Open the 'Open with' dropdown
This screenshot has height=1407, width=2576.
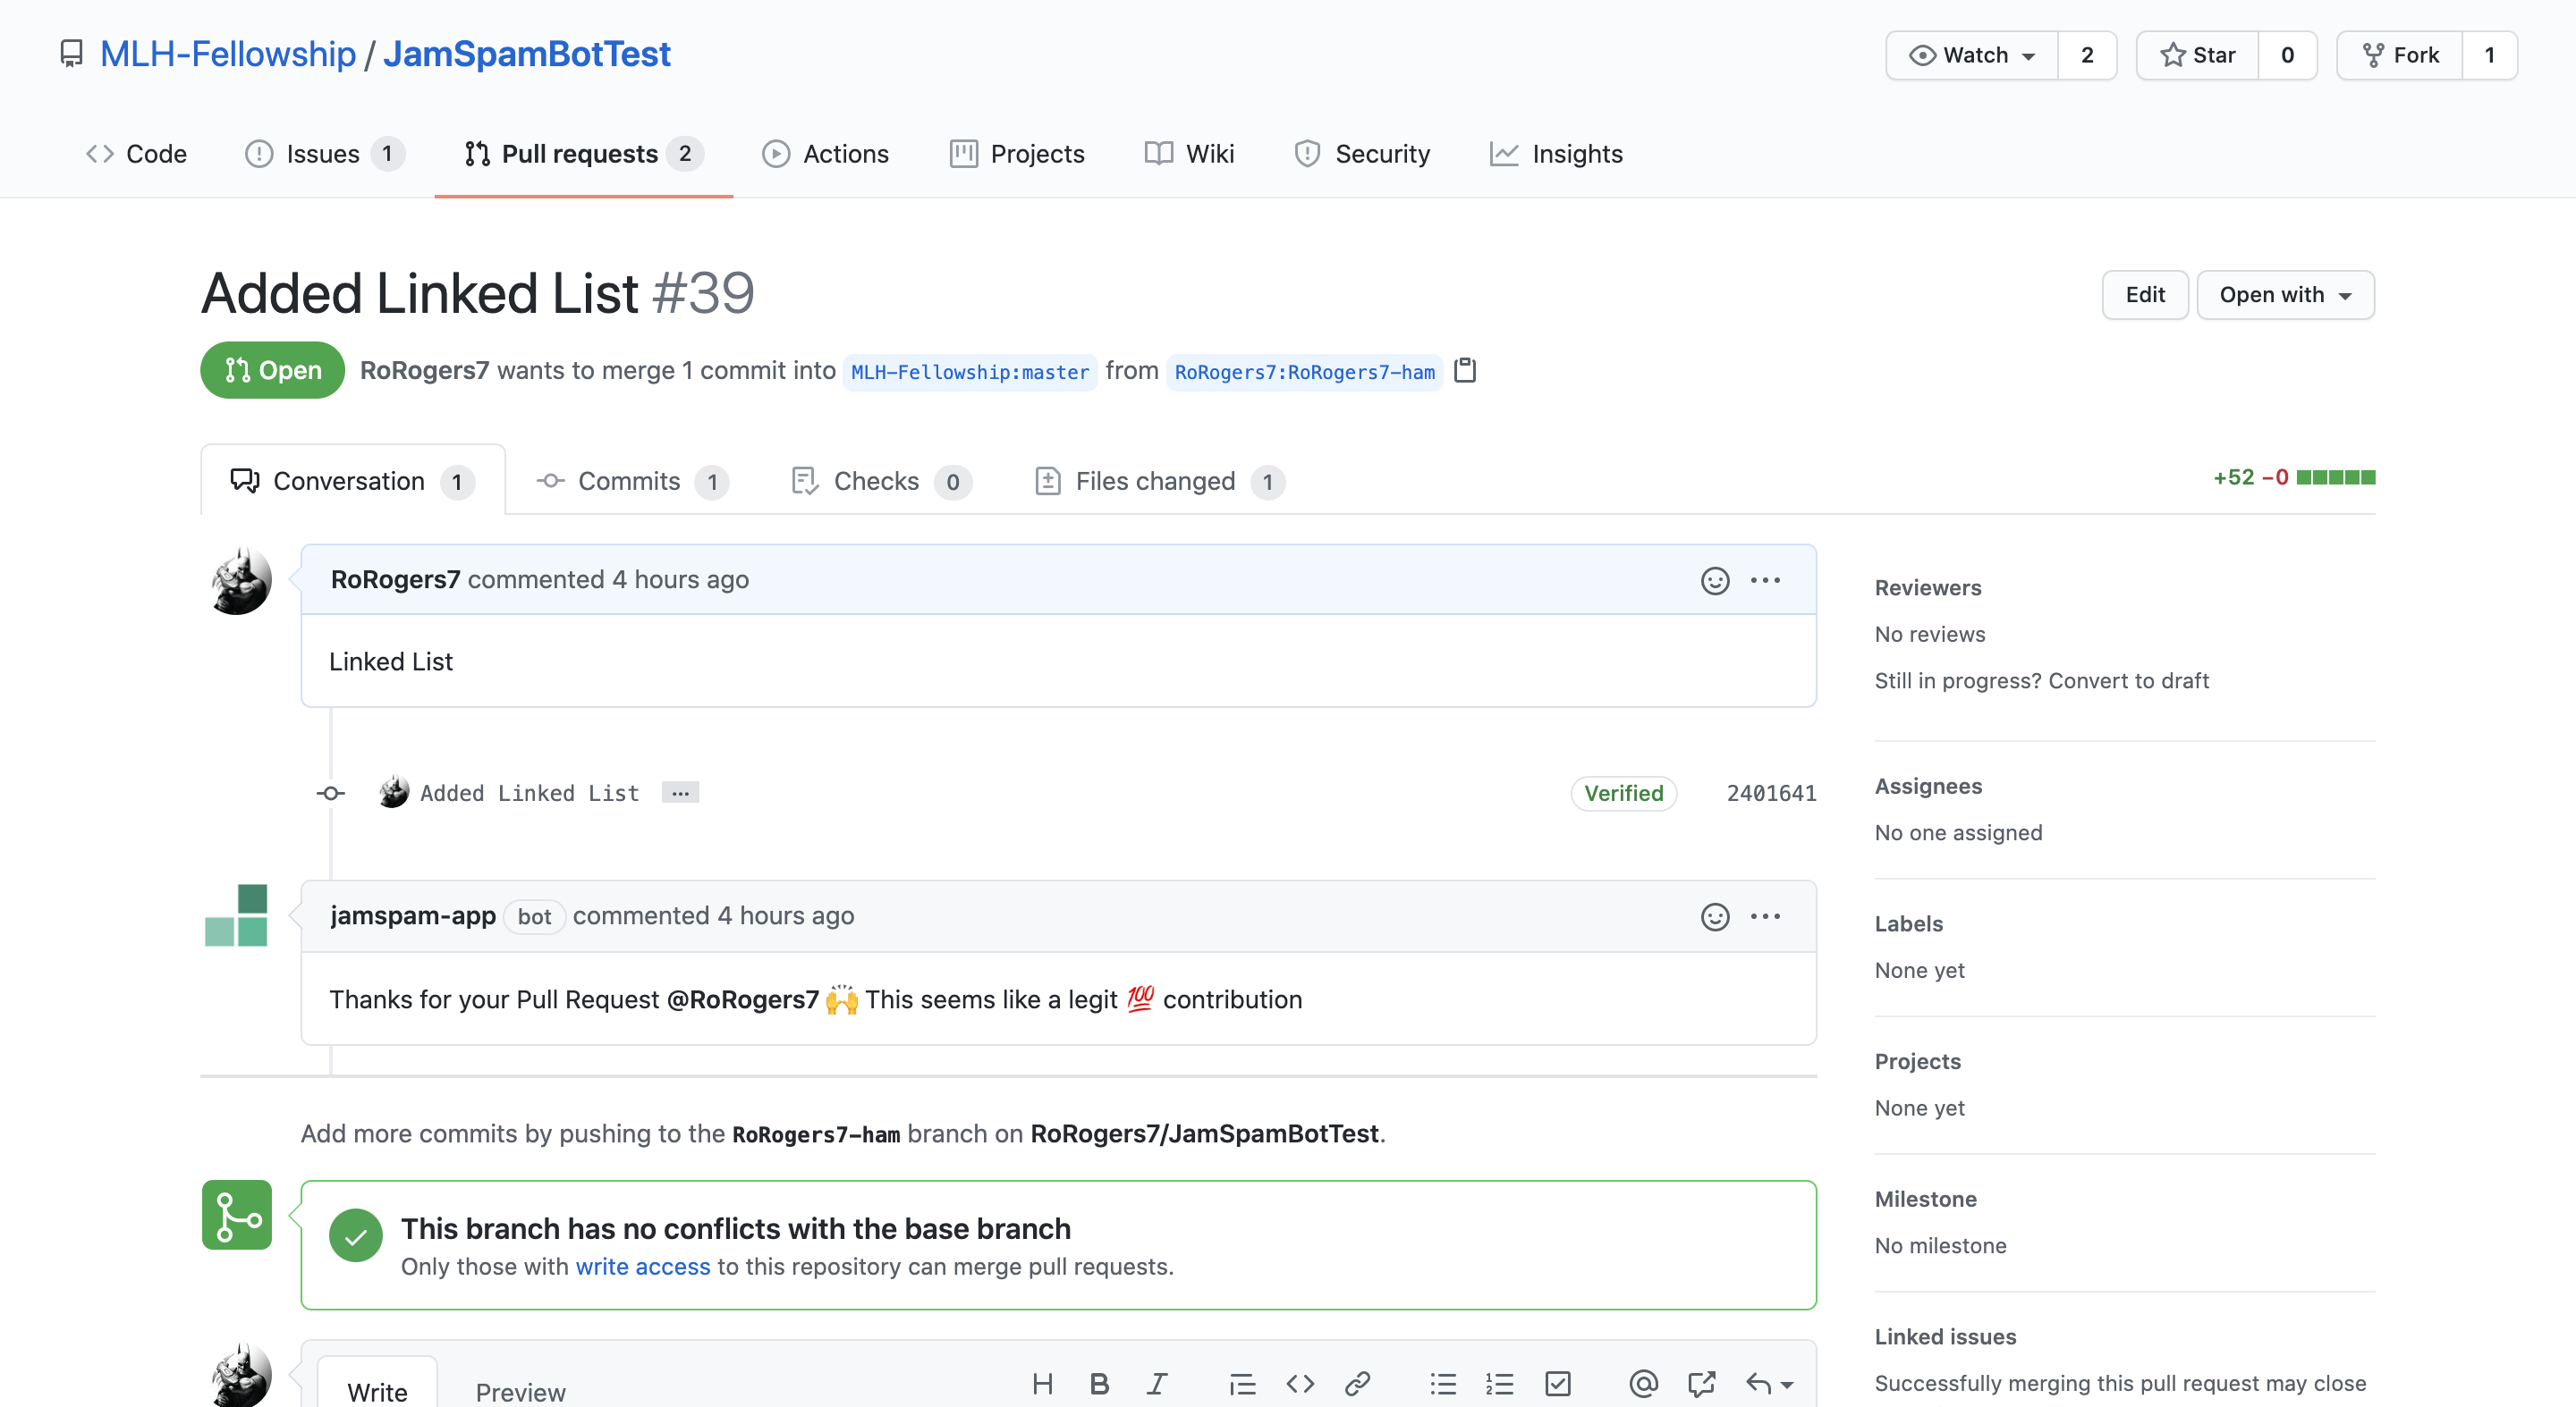[x=2285, y=295]
